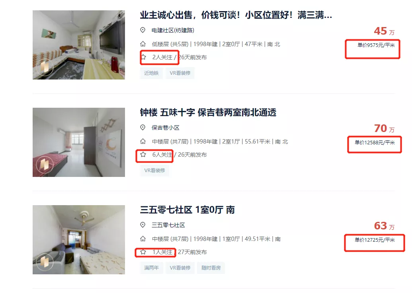412x293 pixels.
Task: Open listing titled 业主诚心出售，价钱可谈
Action: click(236, 15)
